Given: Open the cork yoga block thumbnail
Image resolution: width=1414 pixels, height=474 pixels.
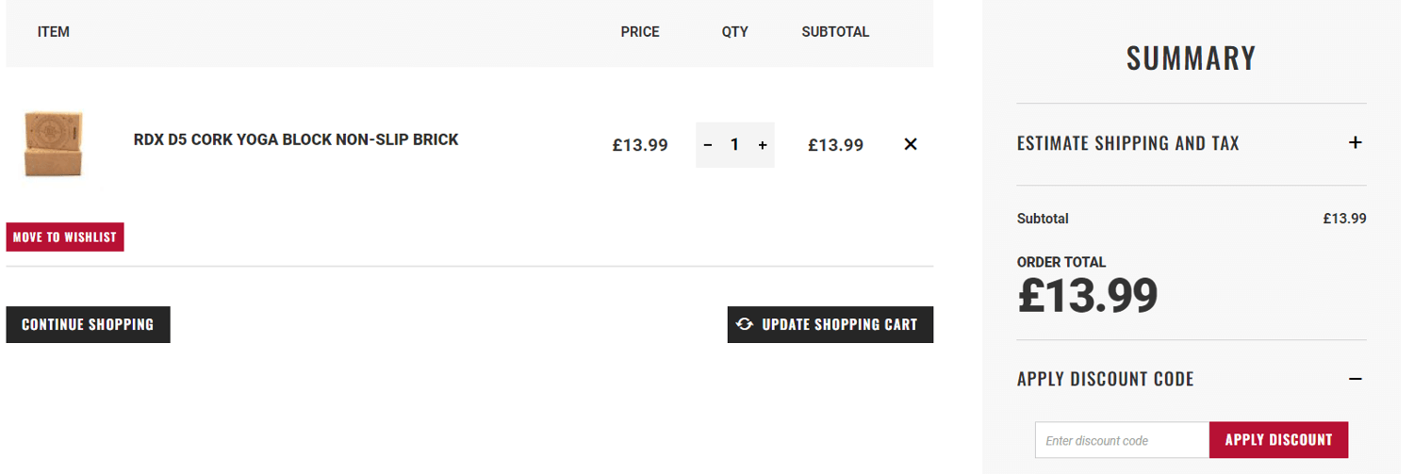Looking at the screenshot, I should [54, 144].
